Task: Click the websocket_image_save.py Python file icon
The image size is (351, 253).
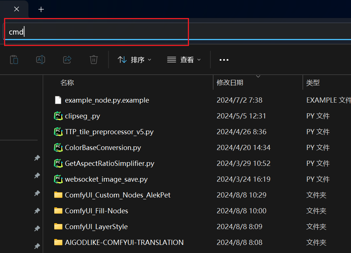Action: click(58, 179)
